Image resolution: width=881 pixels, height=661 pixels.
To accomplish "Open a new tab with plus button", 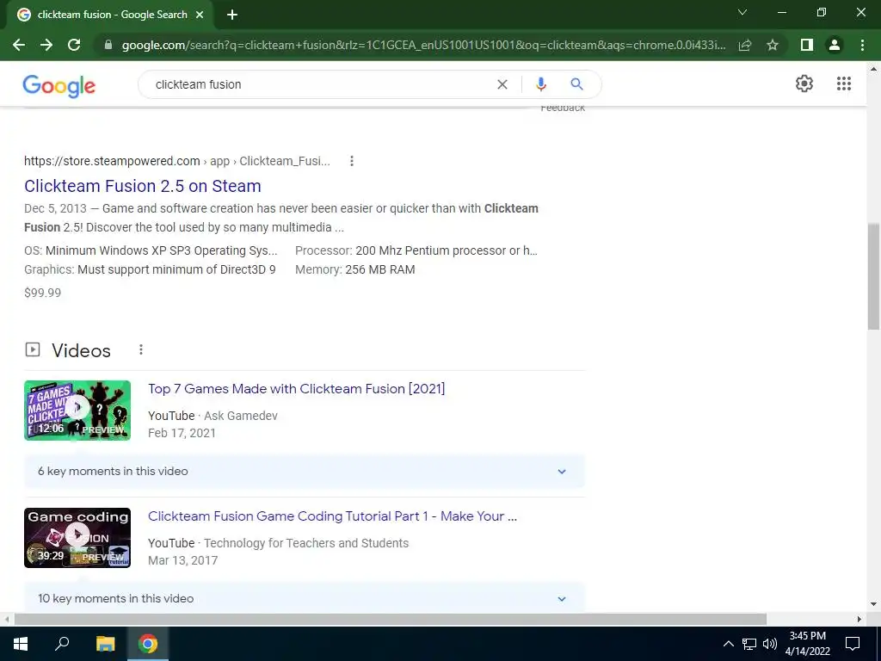I will coord(232,15).
